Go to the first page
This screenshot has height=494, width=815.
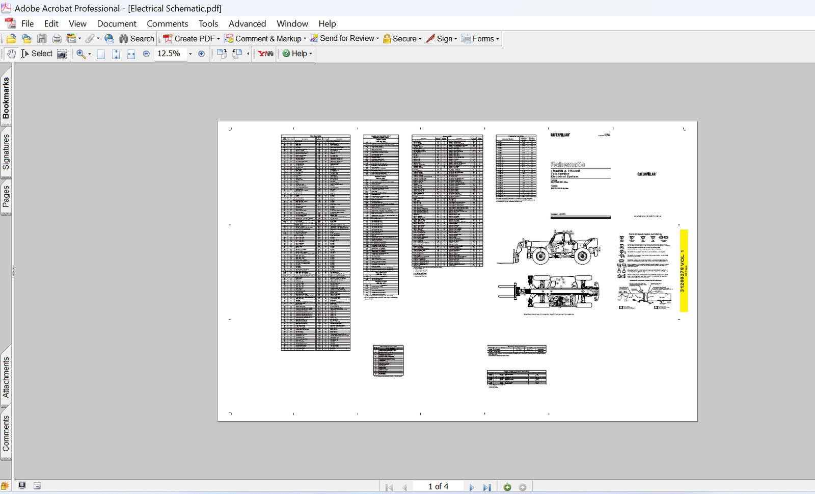coord(390,487)
